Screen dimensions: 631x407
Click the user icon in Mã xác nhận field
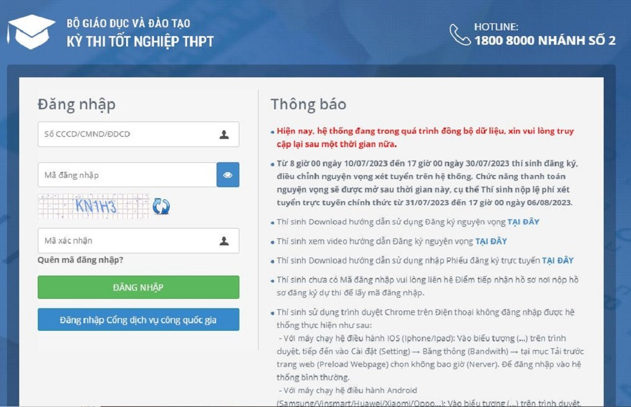(x=224, y=241)
